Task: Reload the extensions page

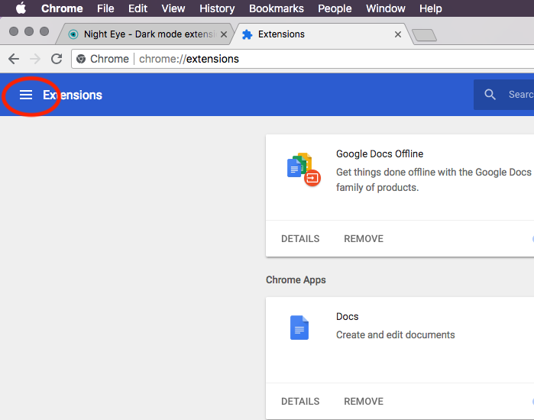Action: 57,59
